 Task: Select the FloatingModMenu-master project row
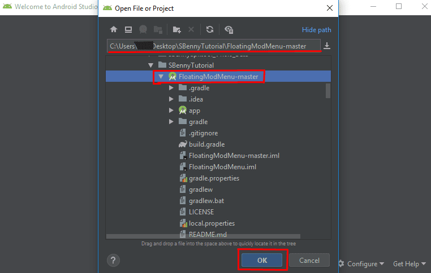218,77
